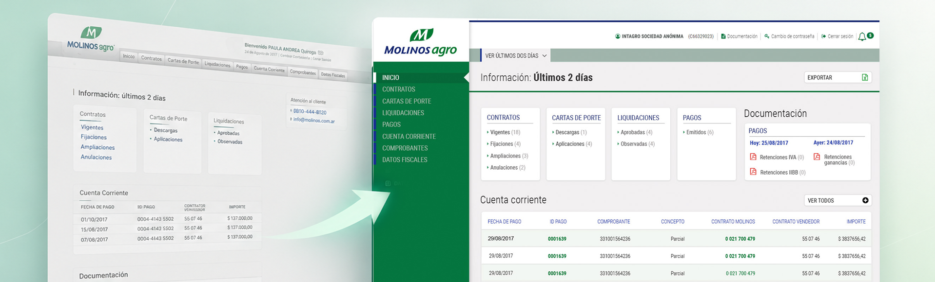Click phone number 0810-444-8120
Screen dimensions: 935x282
(x=310, y=112)
